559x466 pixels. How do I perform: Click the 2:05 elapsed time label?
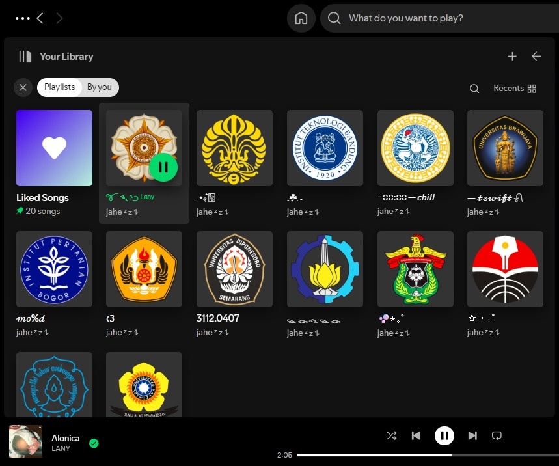(x=284, y=455)
